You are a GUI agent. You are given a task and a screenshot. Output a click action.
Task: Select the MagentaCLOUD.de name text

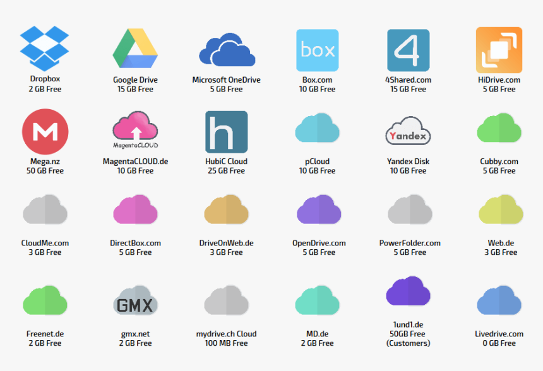[135, 162]
